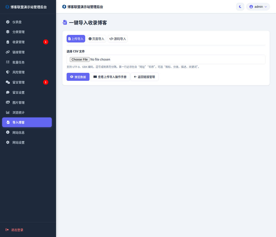Click the Choose File button

[x=79, y=59]
